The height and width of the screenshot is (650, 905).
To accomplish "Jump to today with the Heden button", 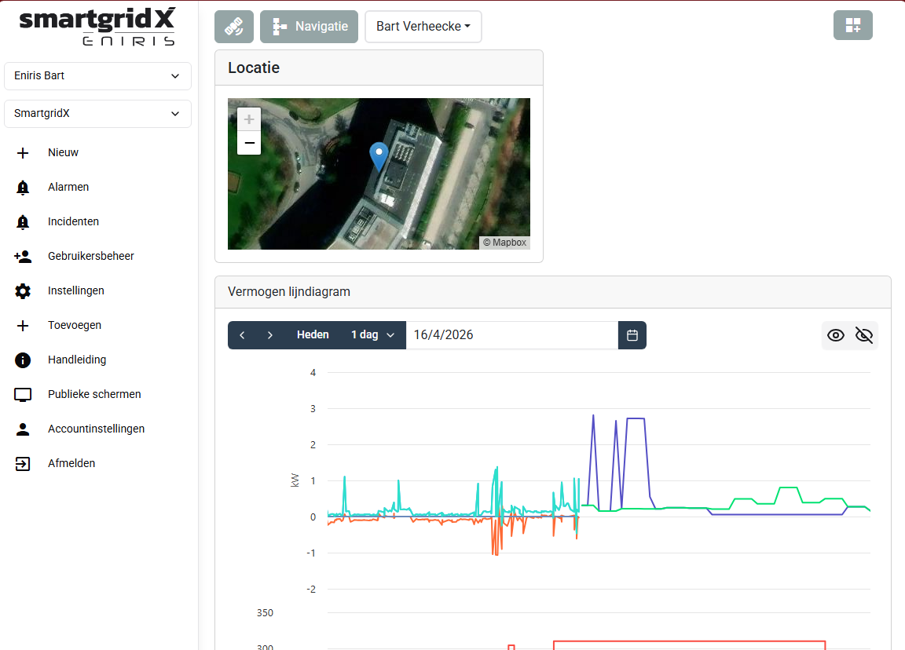I will coord(313,335).
